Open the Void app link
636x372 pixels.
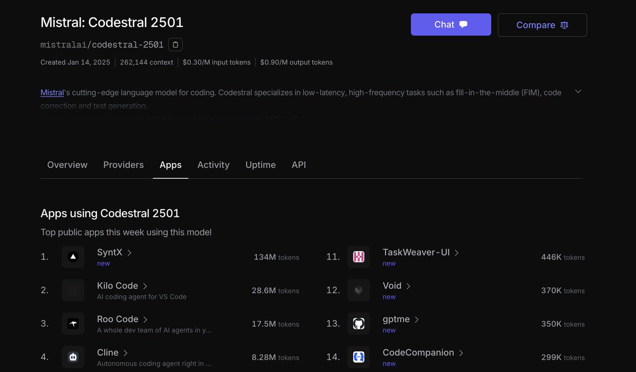coord(392,286)
